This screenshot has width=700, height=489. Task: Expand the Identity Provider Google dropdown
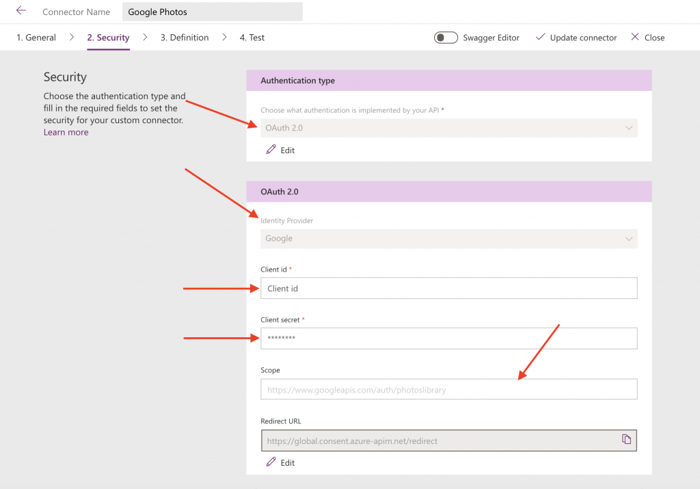coord(448,239)
